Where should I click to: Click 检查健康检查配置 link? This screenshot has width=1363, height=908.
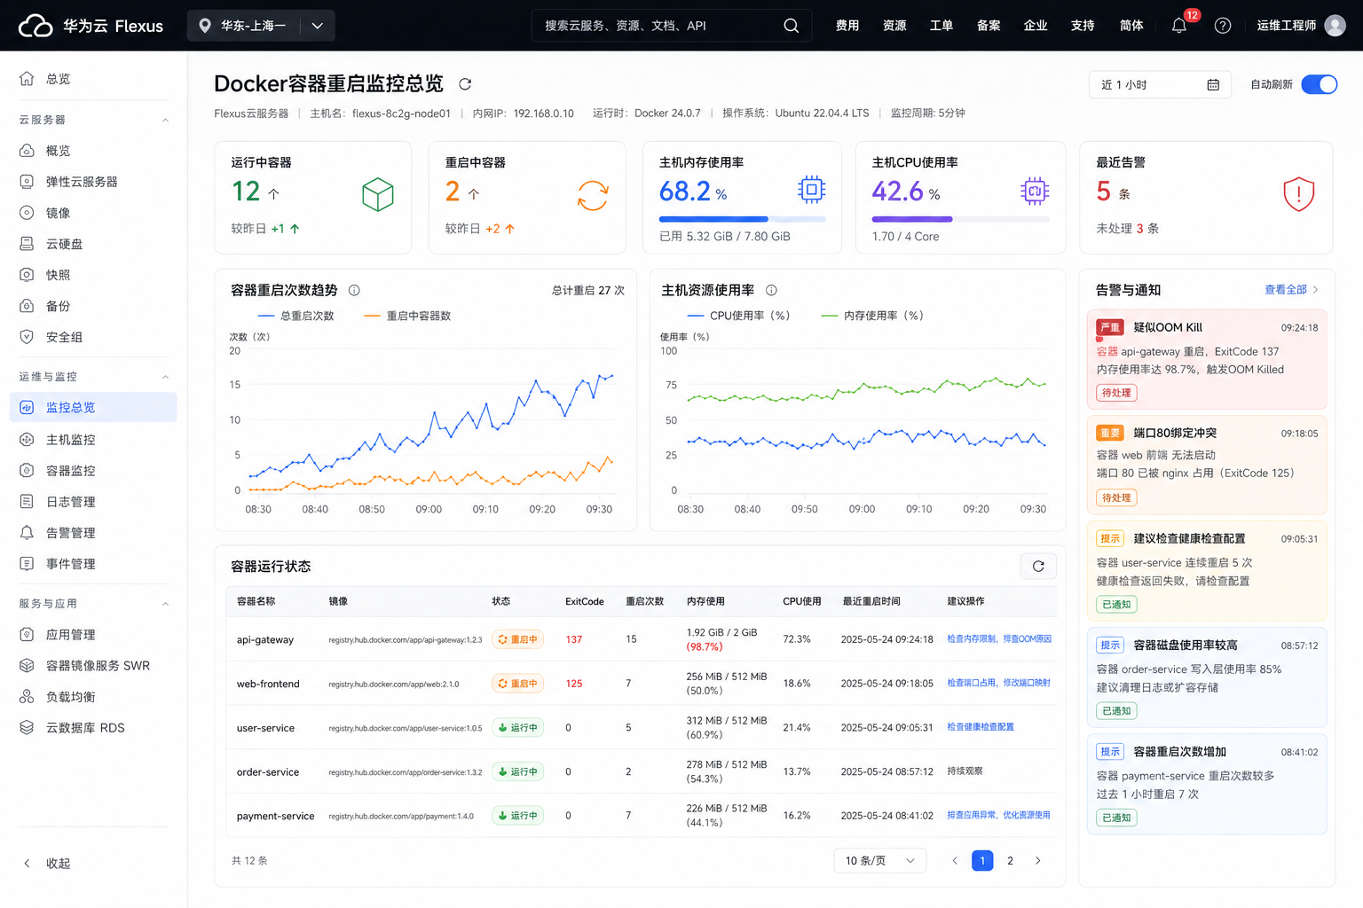point(981,727)
